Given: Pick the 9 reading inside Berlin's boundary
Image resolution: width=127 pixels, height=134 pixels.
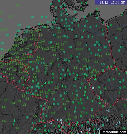Looking at the screenshot, I should pyautogui.click(x=99, y=44).
